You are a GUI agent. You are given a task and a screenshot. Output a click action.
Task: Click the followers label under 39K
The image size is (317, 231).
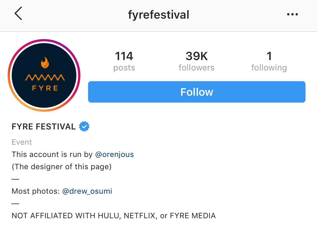197,67
